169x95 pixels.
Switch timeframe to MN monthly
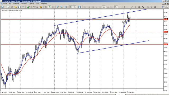click(x=111, y=7)
